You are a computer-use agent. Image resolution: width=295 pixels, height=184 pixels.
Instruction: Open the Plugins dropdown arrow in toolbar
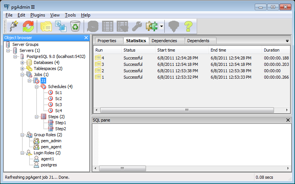pyautogui.click(x=161, y=26)
